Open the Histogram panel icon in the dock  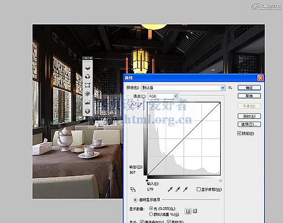tap(87, 102)
